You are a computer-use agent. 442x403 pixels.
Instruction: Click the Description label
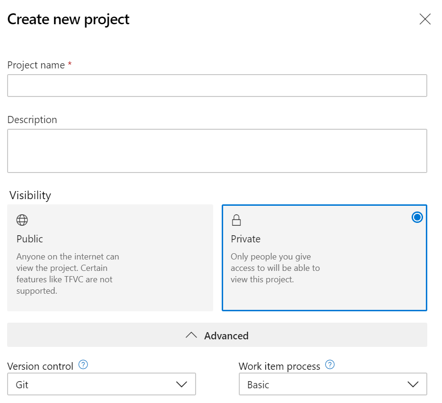pyautogui.click(x=32, y=120)
